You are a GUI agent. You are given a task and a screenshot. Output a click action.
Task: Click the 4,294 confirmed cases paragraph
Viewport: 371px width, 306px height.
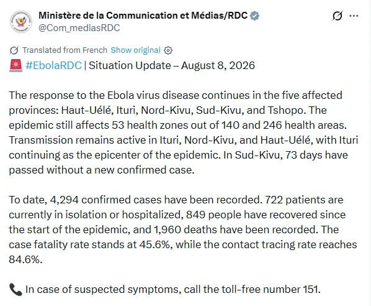(183, 229)
